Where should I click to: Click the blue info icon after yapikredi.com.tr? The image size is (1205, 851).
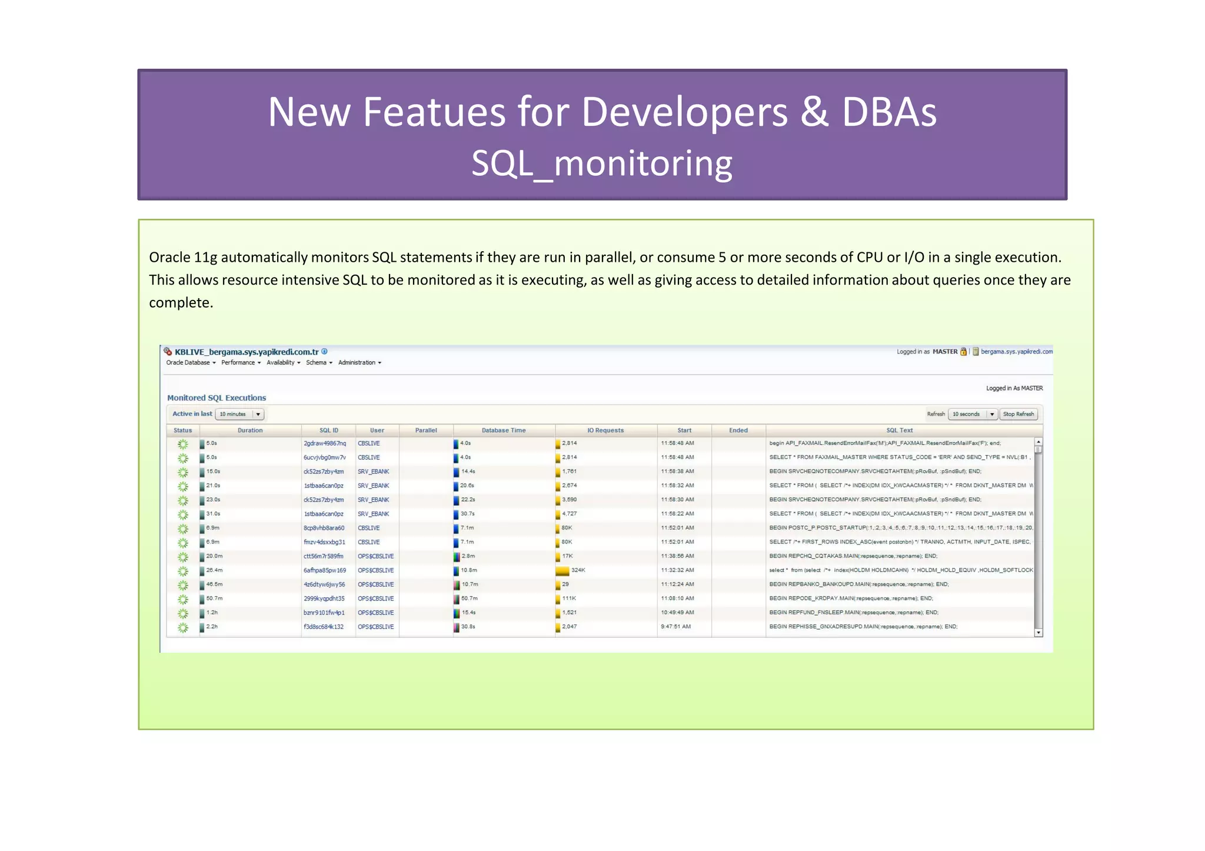[324, 352]
